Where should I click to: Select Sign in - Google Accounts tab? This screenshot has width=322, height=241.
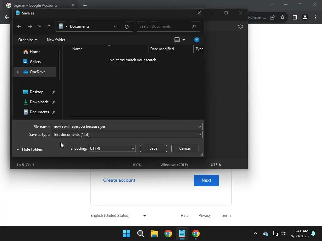point(35,5)
